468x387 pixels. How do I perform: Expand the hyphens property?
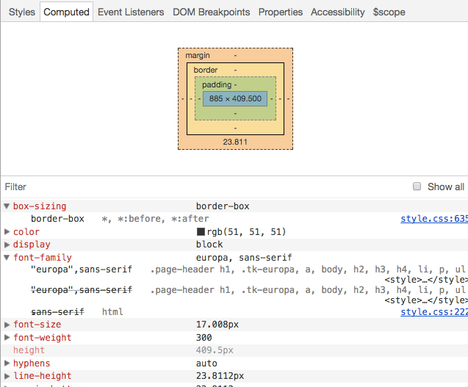click(7, 363)
